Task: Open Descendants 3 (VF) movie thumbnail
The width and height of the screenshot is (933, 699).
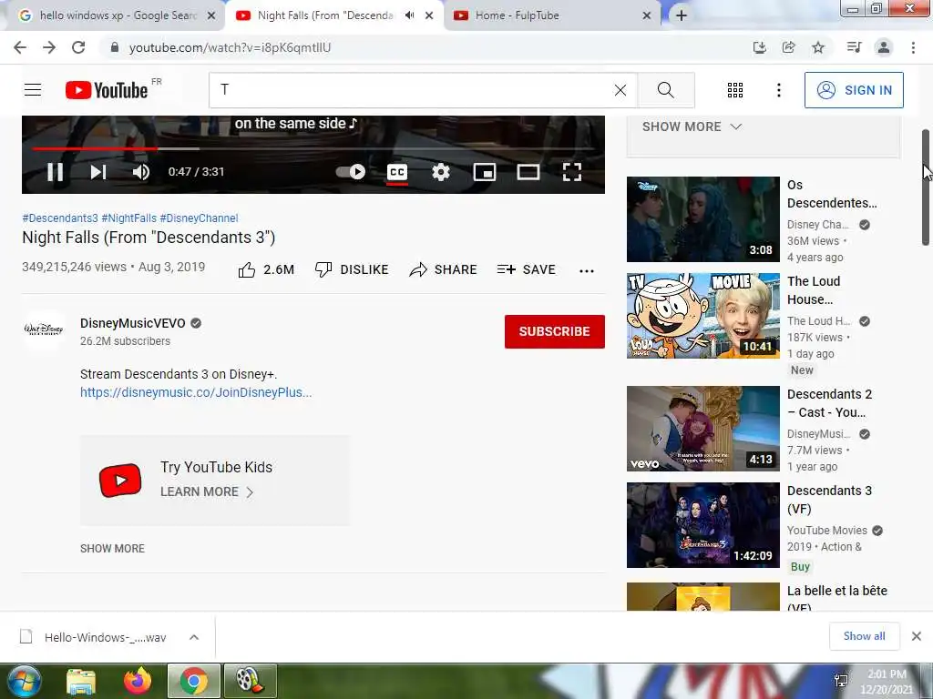Action: click(702, 525)
